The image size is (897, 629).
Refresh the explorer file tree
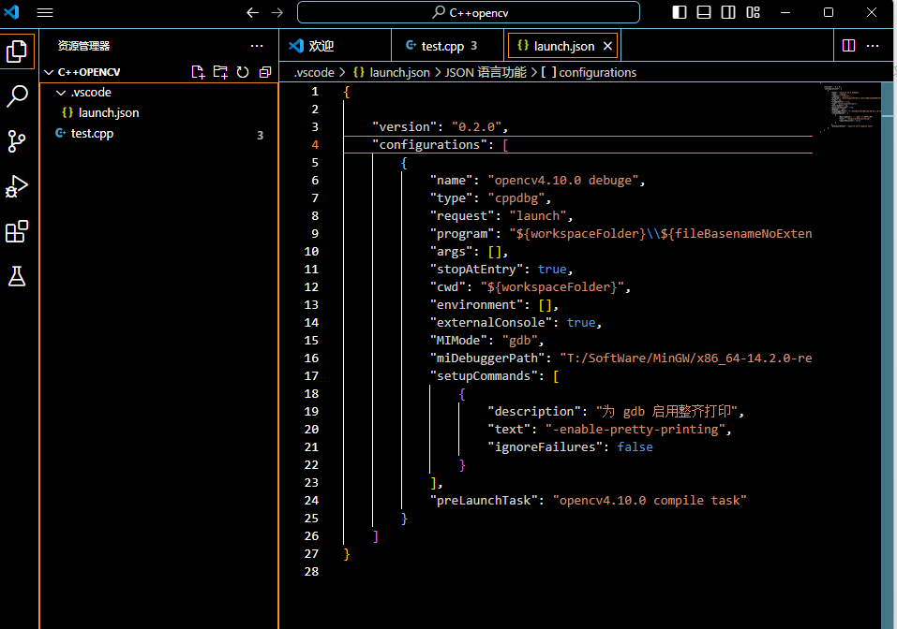click(243, 72)
